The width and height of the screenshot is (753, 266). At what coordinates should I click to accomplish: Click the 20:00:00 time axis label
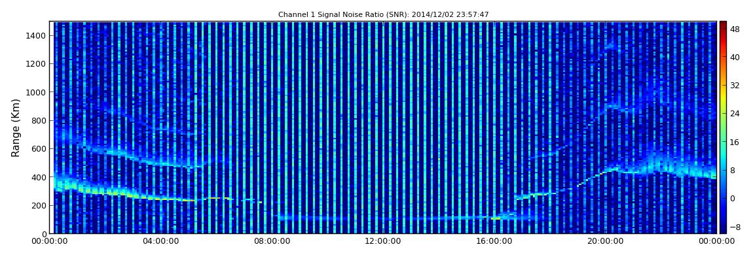[x=606, y=242]
